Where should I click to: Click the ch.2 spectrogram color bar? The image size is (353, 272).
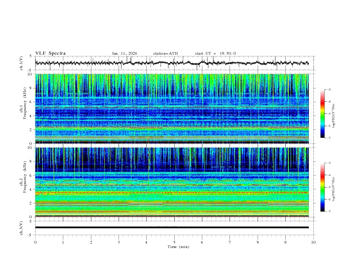pos(322,187)
